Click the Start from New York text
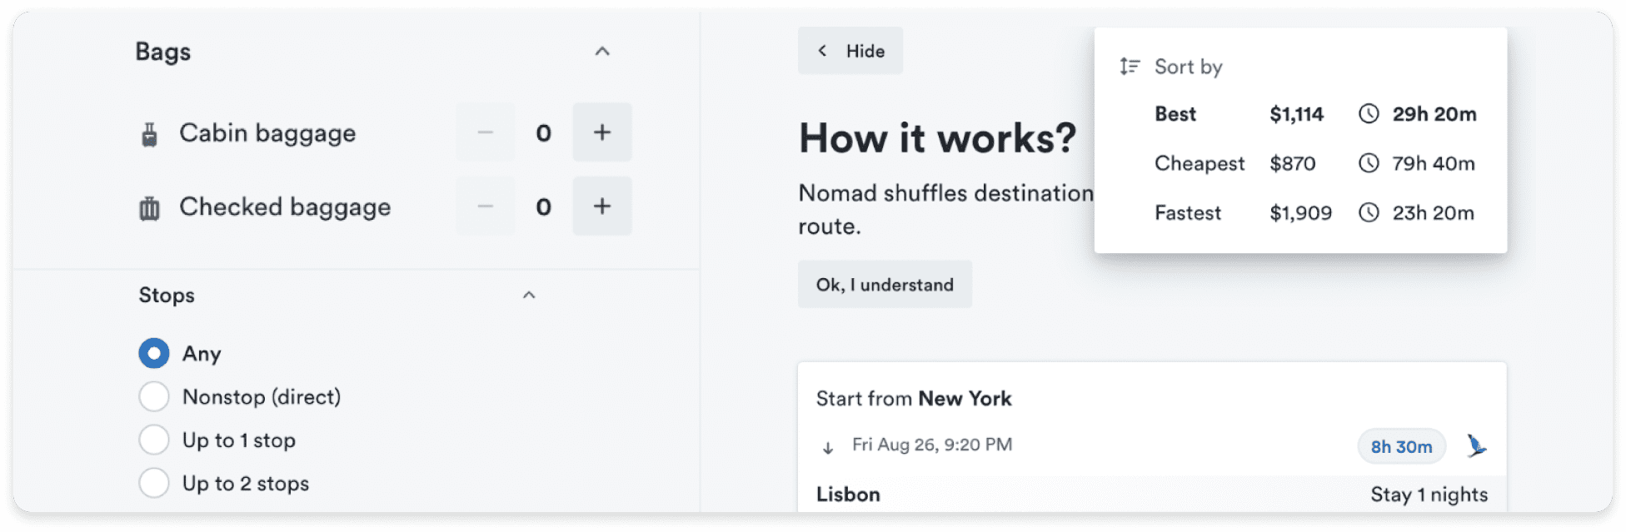Viewport: 1626px width, 532px height. [914, 399]
